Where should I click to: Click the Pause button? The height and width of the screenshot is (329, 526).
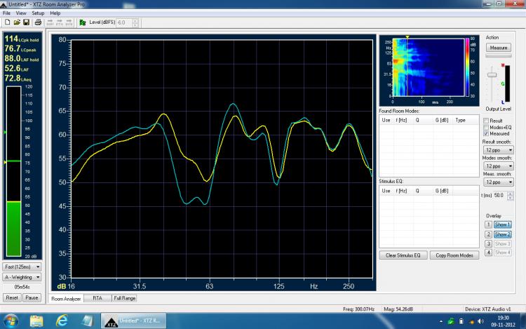pos(32,297)
